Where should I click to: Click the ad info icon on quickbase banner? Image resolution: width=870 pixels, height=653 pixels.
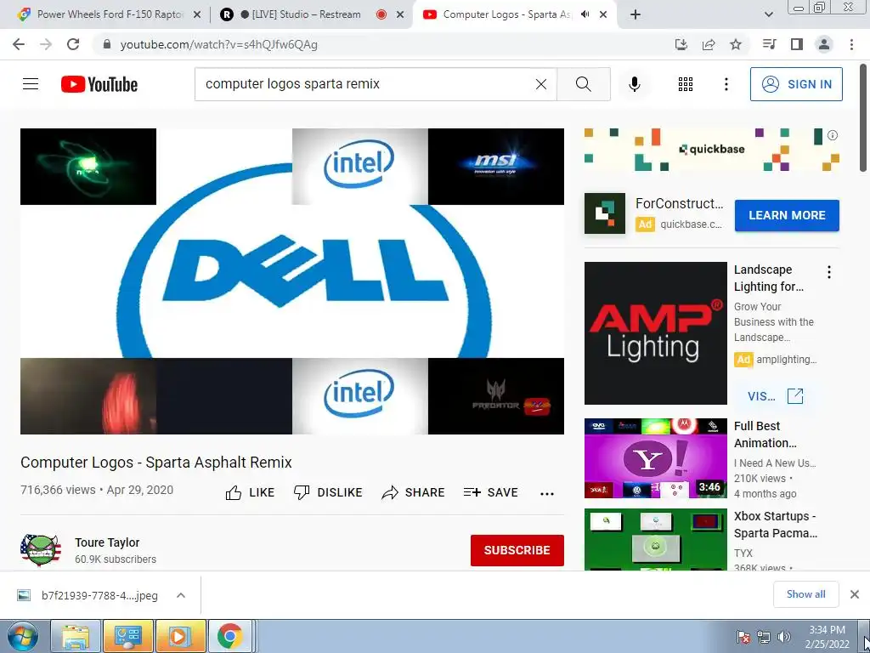pyautogui.click(x=833, y=135)
